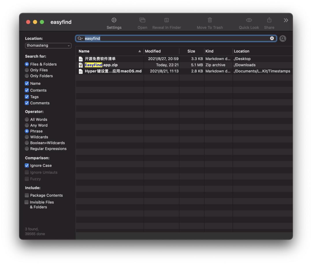The image size is (312, 265).
Task: Click the Open toolbar icon
Action: click(x=142, y=20)
